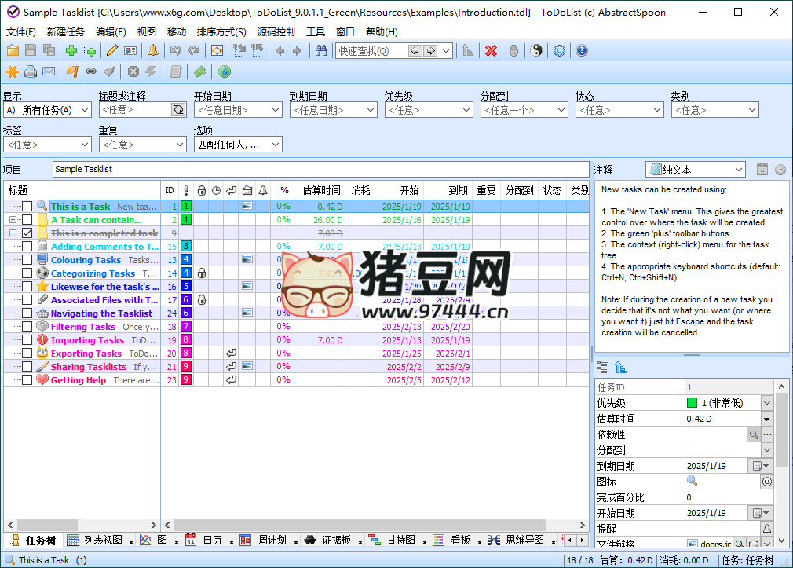Open the 纯文本 comments format dropdown

tap(738, 169)
